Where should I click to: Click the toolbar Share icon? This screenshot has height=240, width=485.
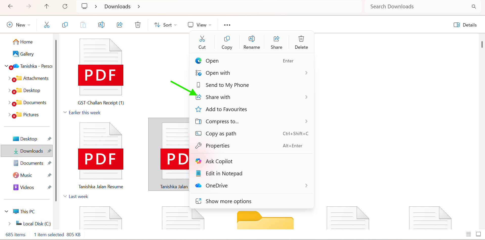(120, 25)
